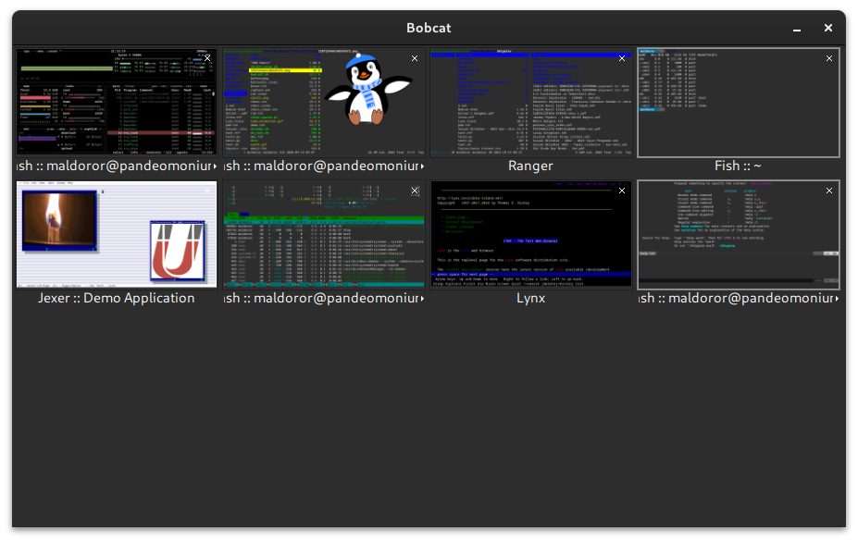Close the Fish :: ~ tab
Viewport: 858px width, 542px height.
coord(829,58)
